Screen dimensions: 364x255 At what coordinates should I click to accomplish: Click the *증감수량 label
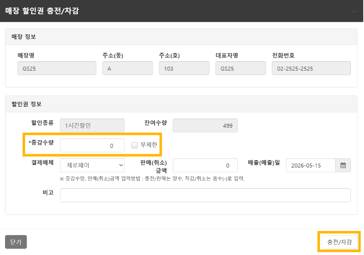click(41, 142)
